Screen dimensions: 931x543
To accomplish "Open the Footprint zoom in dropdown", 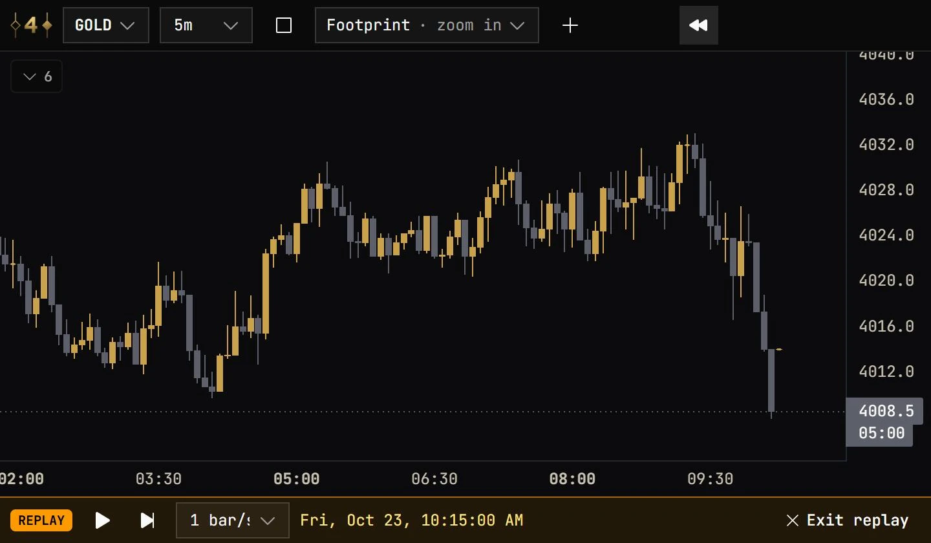I will (x=427, y=25).
